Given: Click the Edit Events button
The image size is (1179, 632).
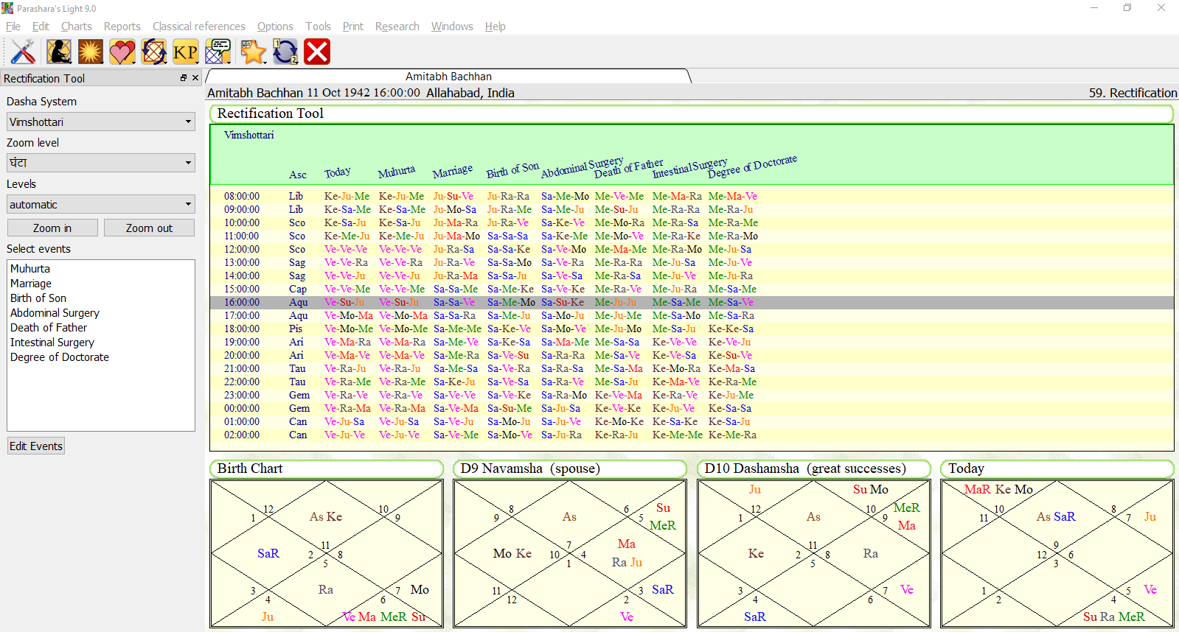Looking at the screenshot, I should coord(36,446).
